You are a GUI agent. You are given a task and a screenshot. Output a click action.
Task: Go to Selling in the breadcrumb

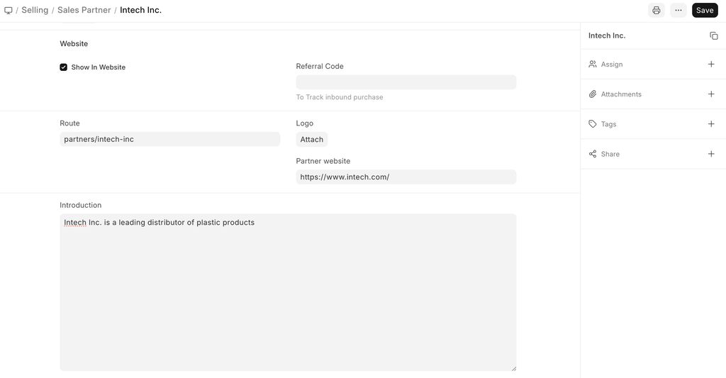click(35, 11)
